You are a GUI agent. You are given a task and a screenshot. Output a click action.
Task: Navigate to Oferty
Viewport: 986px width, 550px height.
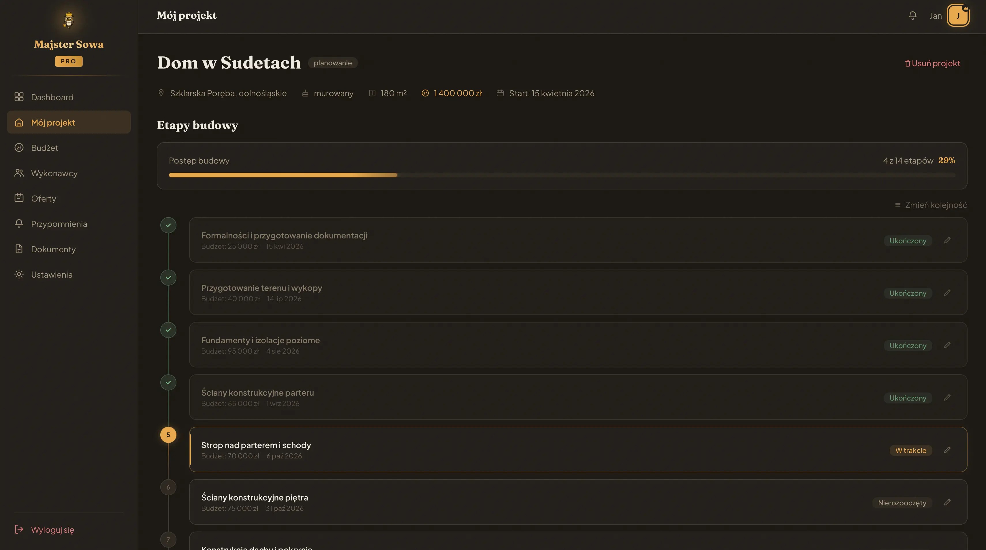(69, 198)
